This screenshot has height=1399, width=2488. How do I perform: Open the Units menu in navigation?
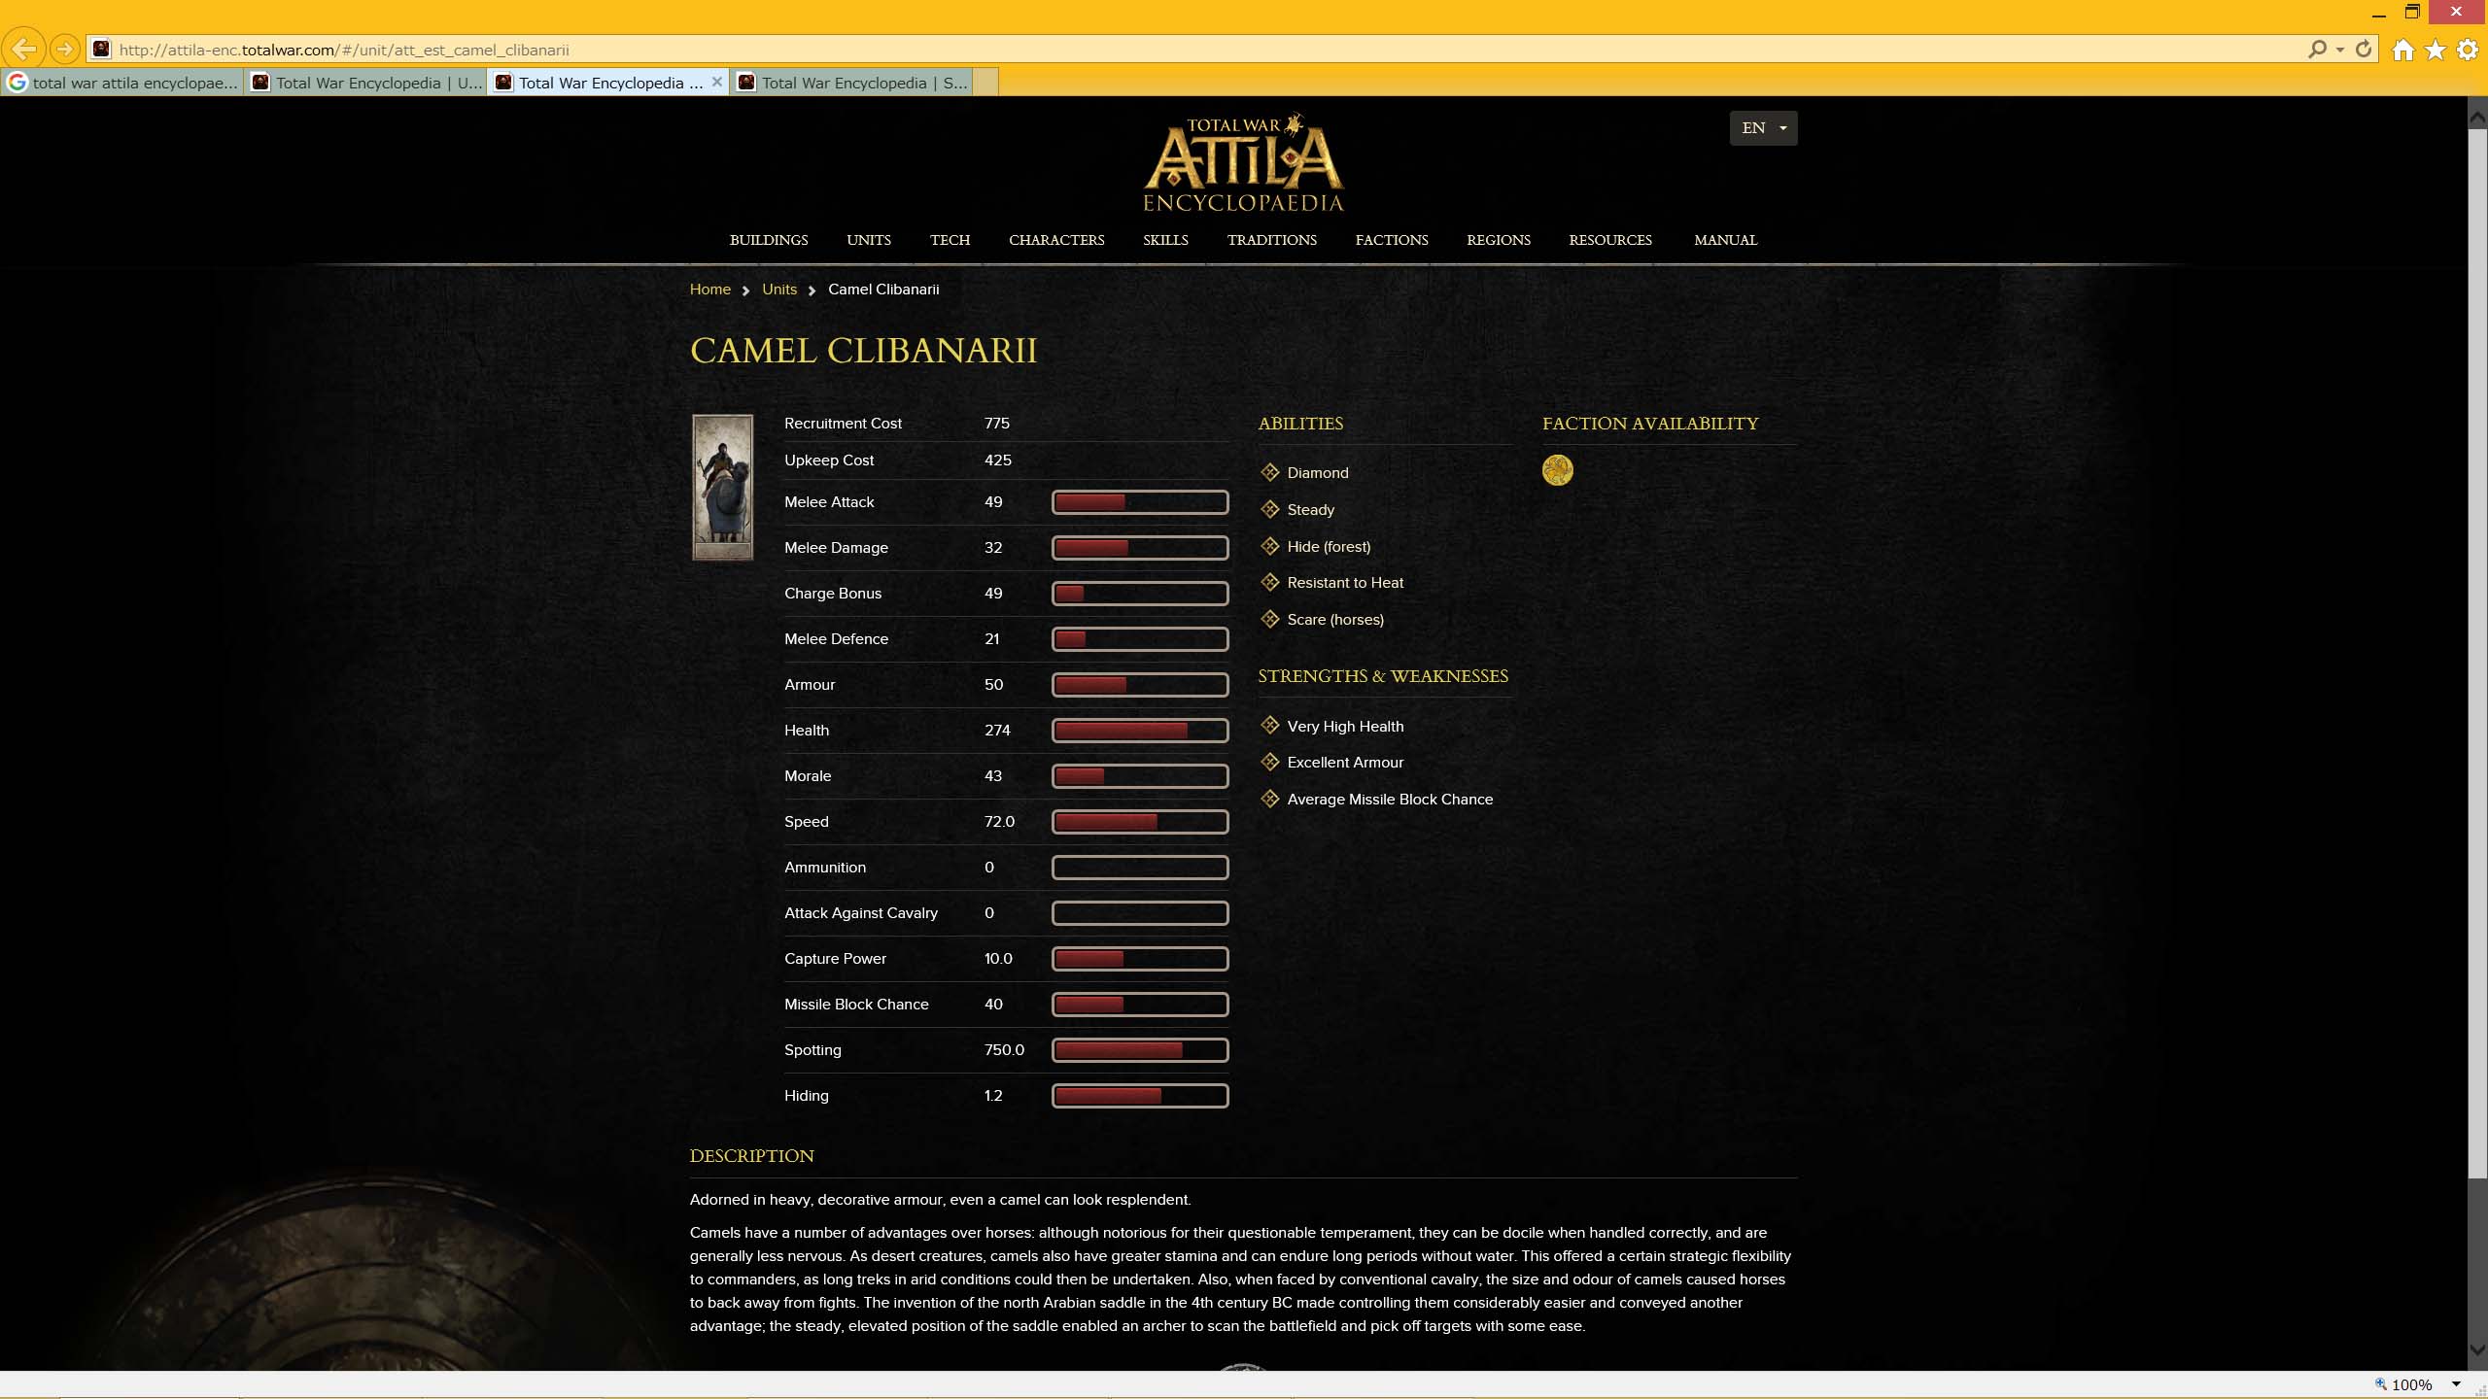(x=869, y=240)
